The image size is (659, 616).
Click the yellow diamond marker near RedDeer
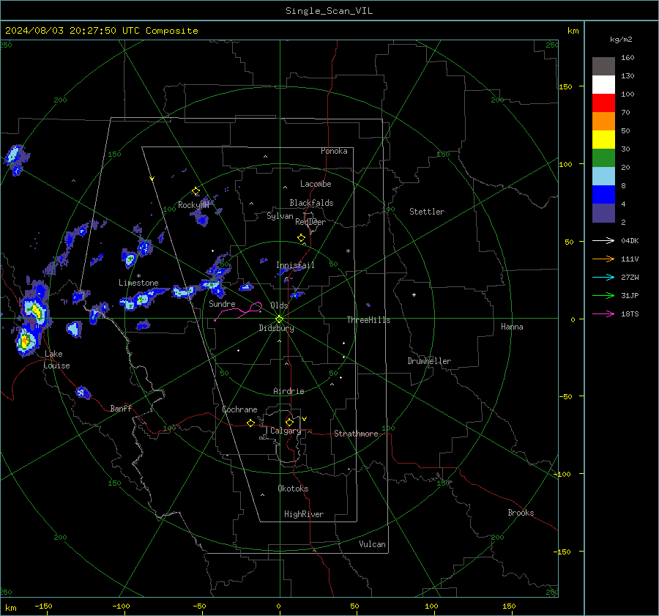tap(302, 238)
